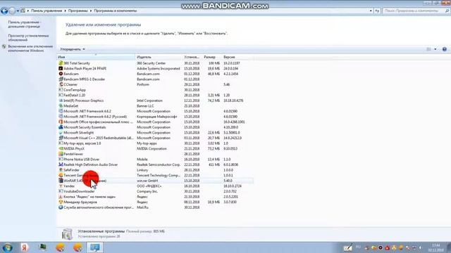Expand the address bar history dropdown
The height and width of the screenshot is (253, 451).
click(x=371, y=11)
